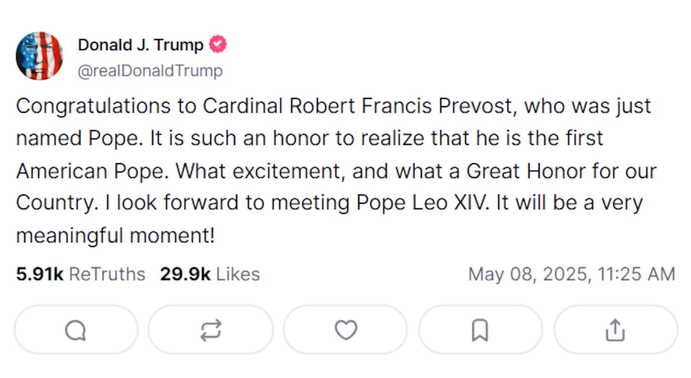
Task: Click the reply speech bubble icon
Action: coord(76,330)
